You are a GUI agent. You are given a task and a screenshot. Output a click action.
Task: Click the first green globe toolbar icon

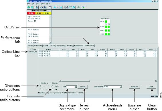point(29,7)
